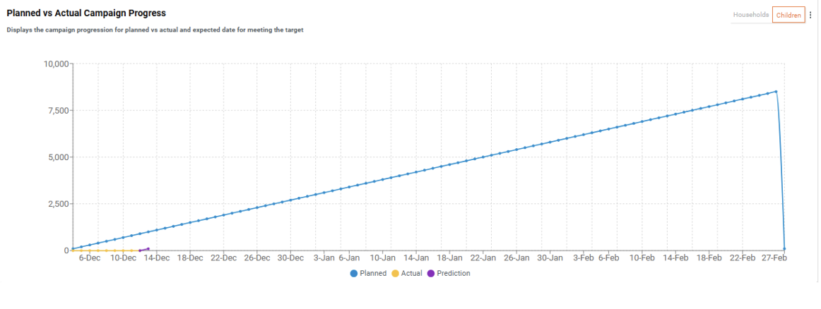Image resolution: width=821 pixels, height=309 pixels.
Task: Click the 14-Jan x-axis date label
Action: pyautogui.click(x=415, y=258)
